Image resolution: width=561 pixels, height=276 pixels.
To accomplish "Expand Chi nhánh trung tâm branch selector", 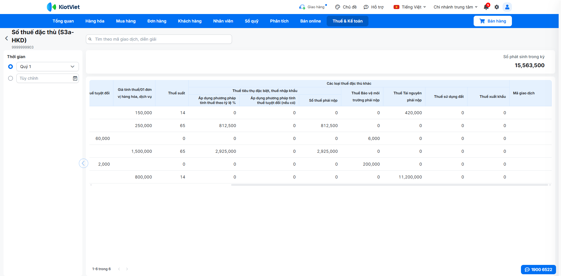I will (456, 7).
